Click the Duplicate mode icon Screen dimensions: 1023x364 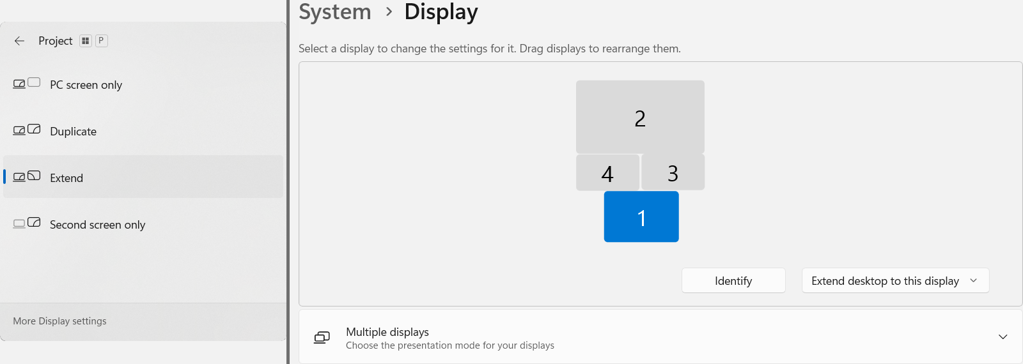click(x=27, y=130)
